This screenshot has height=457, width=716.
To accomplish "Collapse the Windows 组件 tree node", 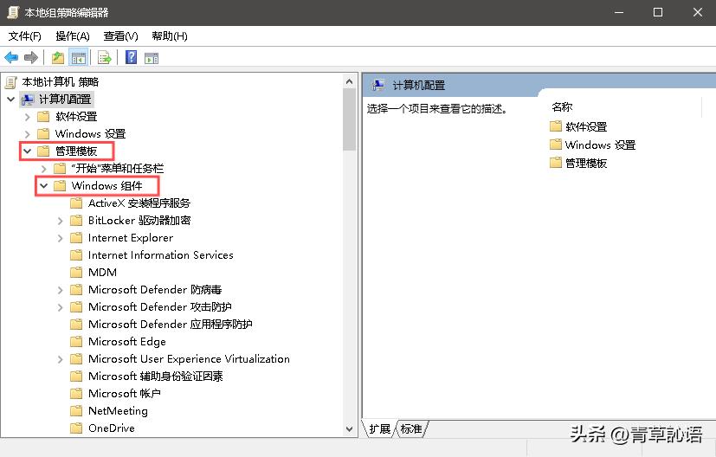I will (x=44, y=186).
